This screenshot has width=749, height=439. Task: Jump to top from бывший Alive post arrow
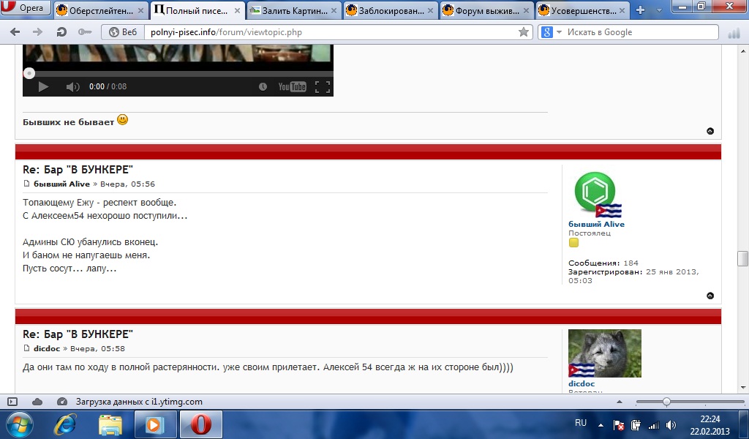710,296
